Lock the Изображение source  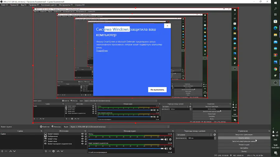[86, 136]
